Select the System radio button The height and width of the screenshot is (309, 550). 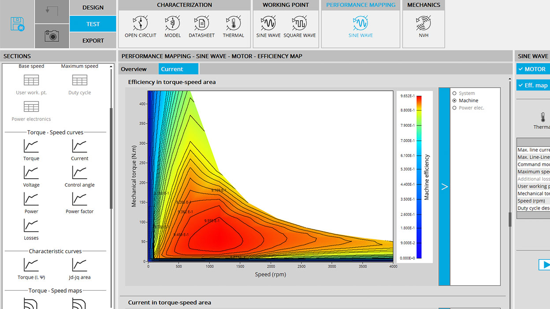pyautogui.click(x=455, y=93)
